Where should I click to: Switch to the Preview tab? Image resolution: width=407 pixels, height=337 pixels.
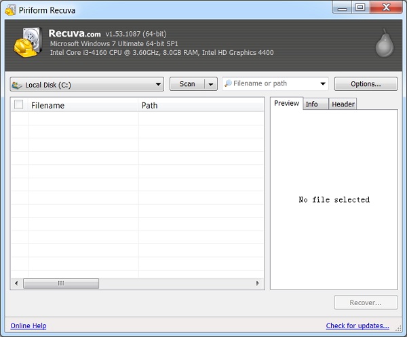(x=286, y=103)
